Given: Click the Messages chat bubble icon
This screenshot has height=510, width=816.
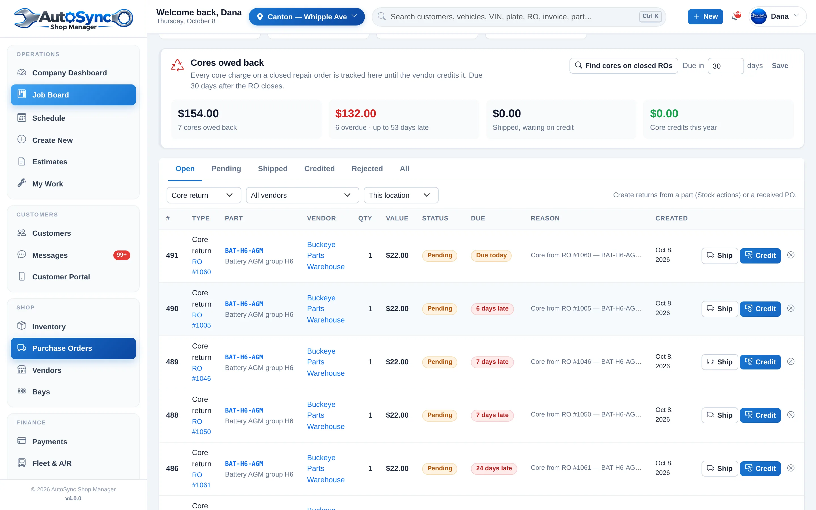Looking at the screenshot, I should (22, 255).
